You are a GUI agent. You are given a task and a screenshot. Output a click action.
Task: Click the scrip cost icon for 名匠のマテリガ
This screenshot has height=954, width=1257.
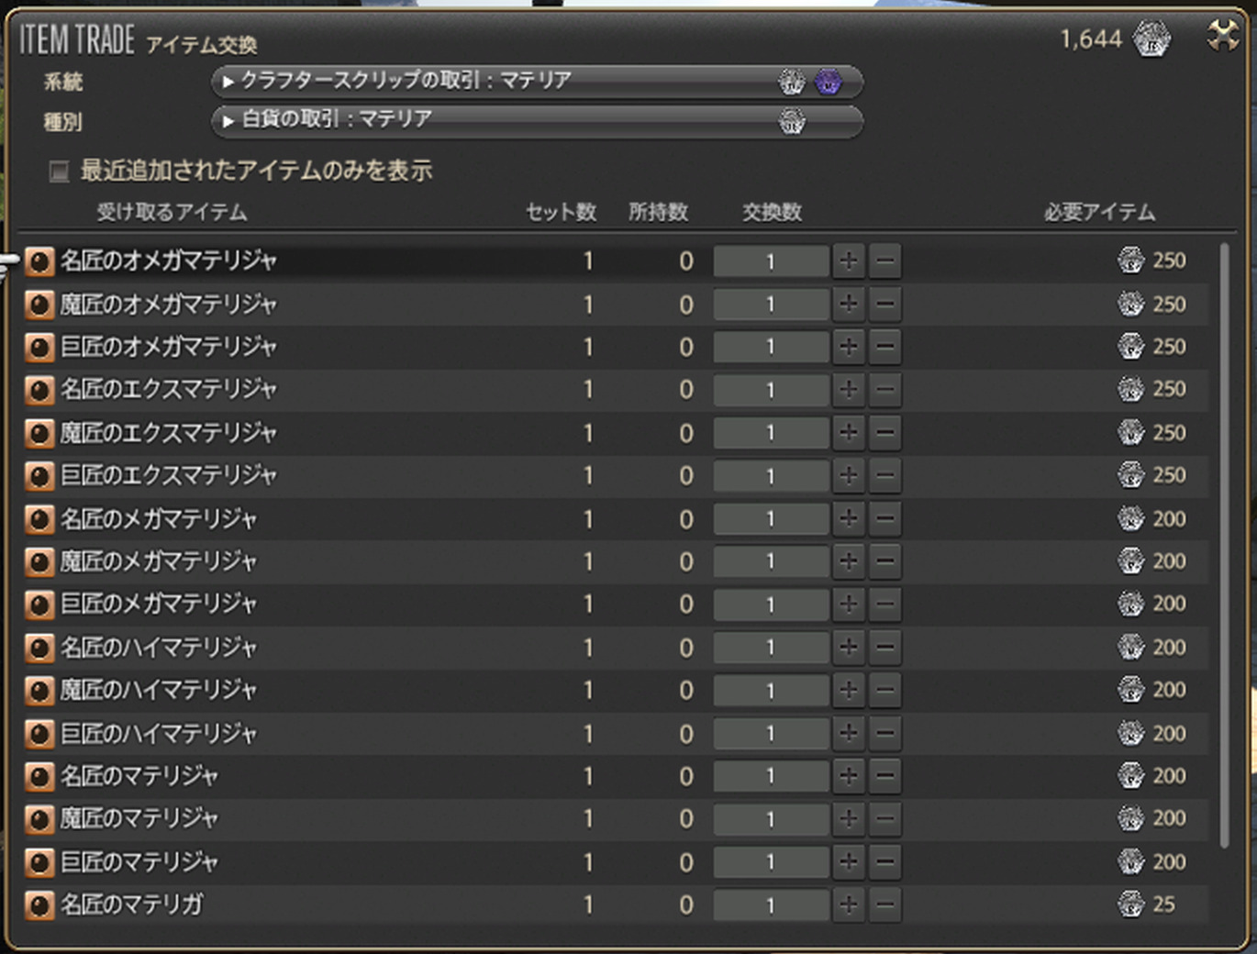point(1130,904)
